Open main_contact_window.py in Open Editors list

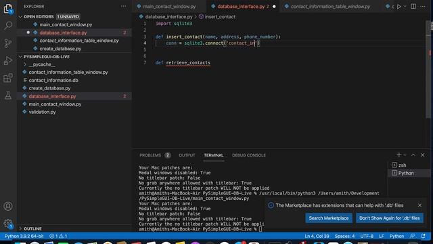74,24
